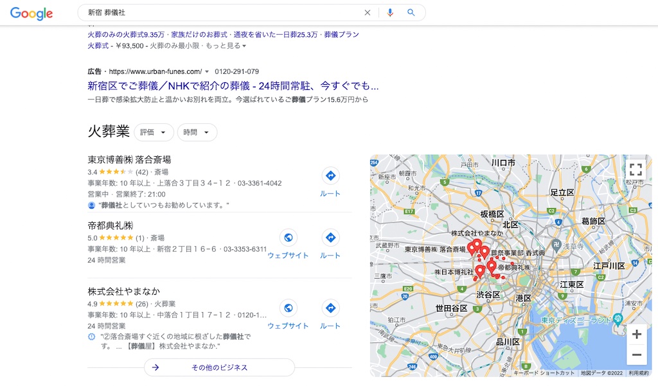This screenshot has width=658, height=386.
Task: Click the Google logo
Action: 31,13
